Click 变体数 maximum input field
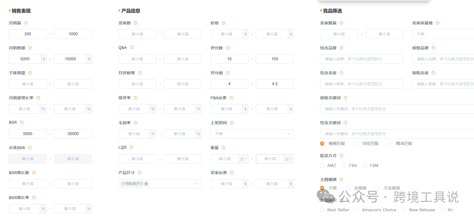474x216 pixels. click(183, 34)
